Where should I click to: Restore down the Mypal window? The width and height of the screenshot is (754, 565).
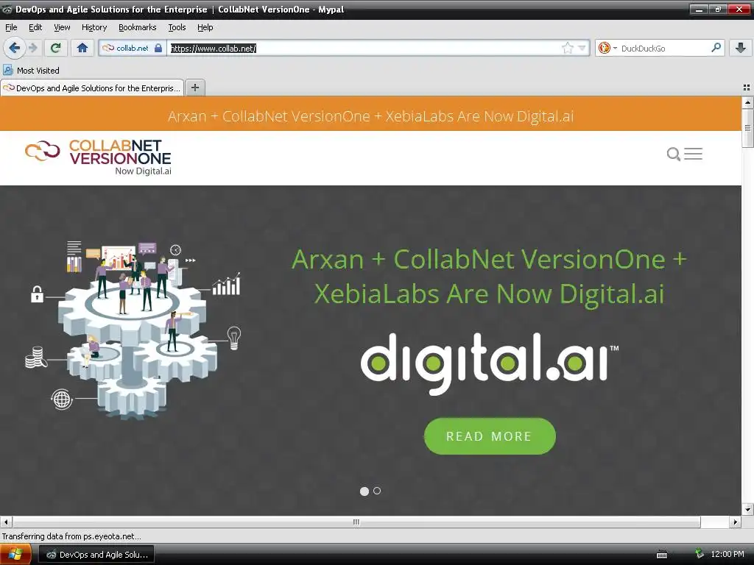718,9
